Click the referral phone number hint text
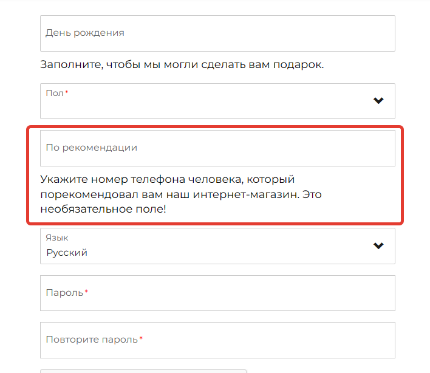This screenshot has height=373, width=430. pos(181,194)
